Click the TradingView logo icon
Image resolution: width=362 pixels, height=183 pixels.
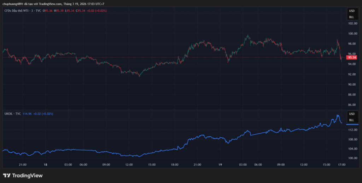tap(6, 176)
